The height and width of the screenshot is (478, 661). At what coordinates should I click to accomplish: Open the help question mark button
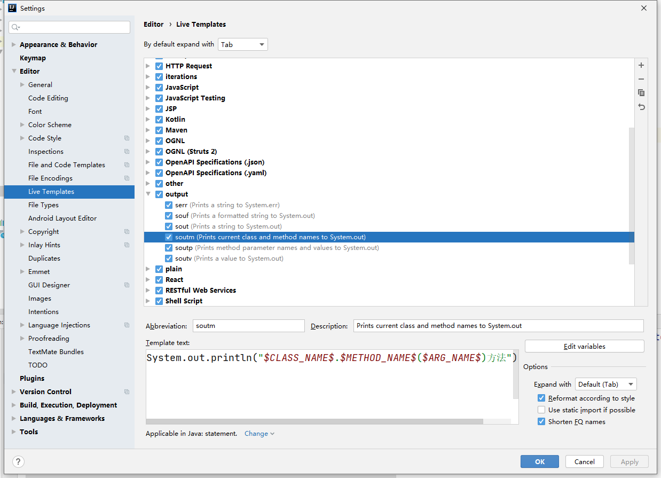point(18,462)
